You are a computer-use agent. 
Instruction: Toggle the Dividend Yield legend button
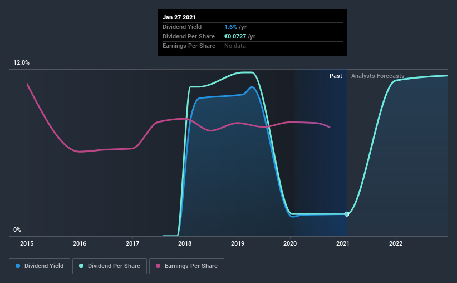[40, 266]
